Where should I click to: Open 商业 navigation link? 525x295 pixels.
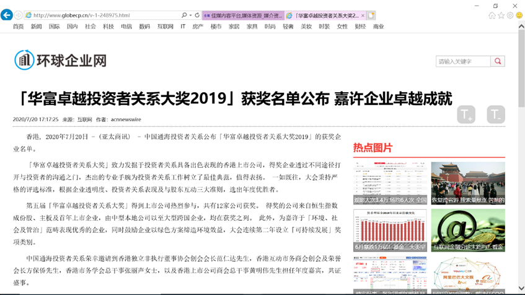click(379, 27)
